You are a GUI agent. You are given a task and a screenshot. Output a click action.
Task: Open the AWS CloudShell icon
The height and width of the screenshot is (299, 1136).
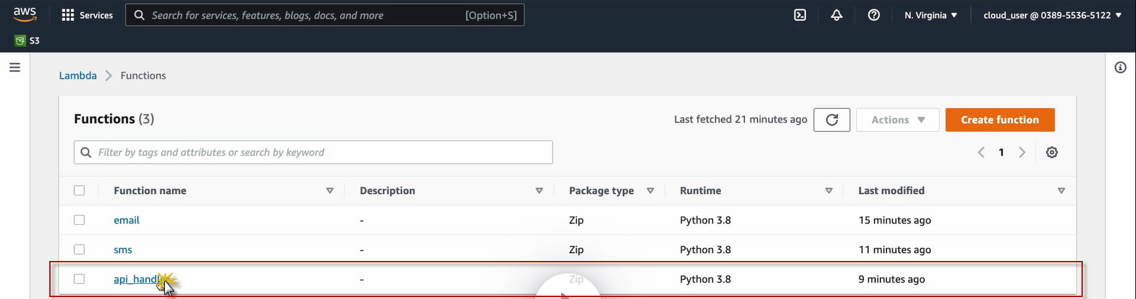800,15
